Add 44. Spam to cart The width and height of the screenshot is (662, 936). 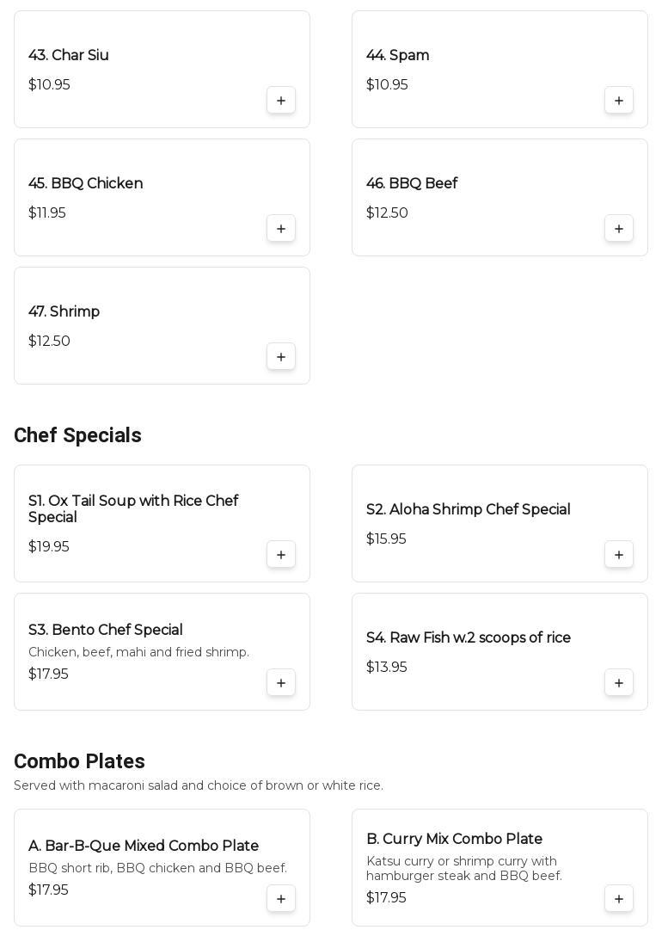pyautogui.click(x=619, y=101)
